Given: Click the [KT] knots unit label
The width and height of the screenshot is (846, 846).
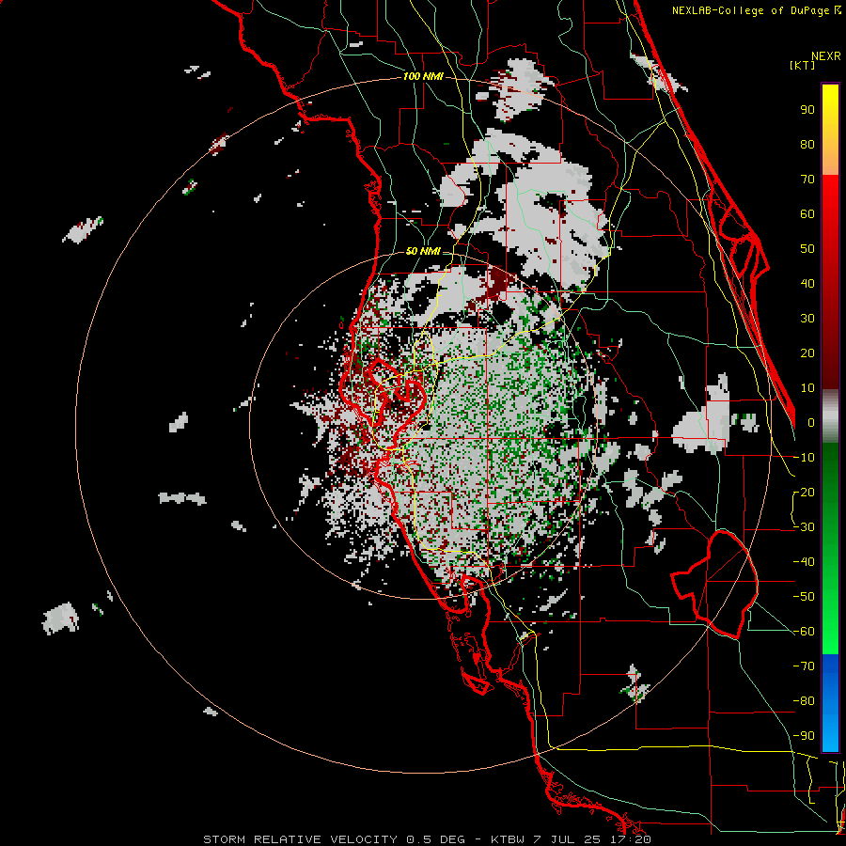Looking at the screenshot, I should point(803,65).
